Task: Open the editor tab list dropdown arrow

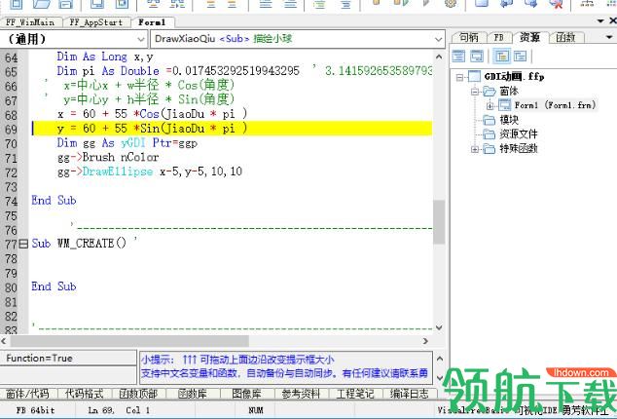Action: 600,20
